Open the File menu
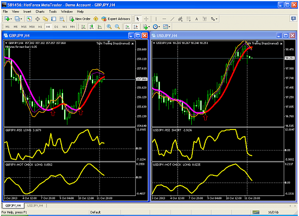This screenshot has width=299, height=216. tap(5, 11)
